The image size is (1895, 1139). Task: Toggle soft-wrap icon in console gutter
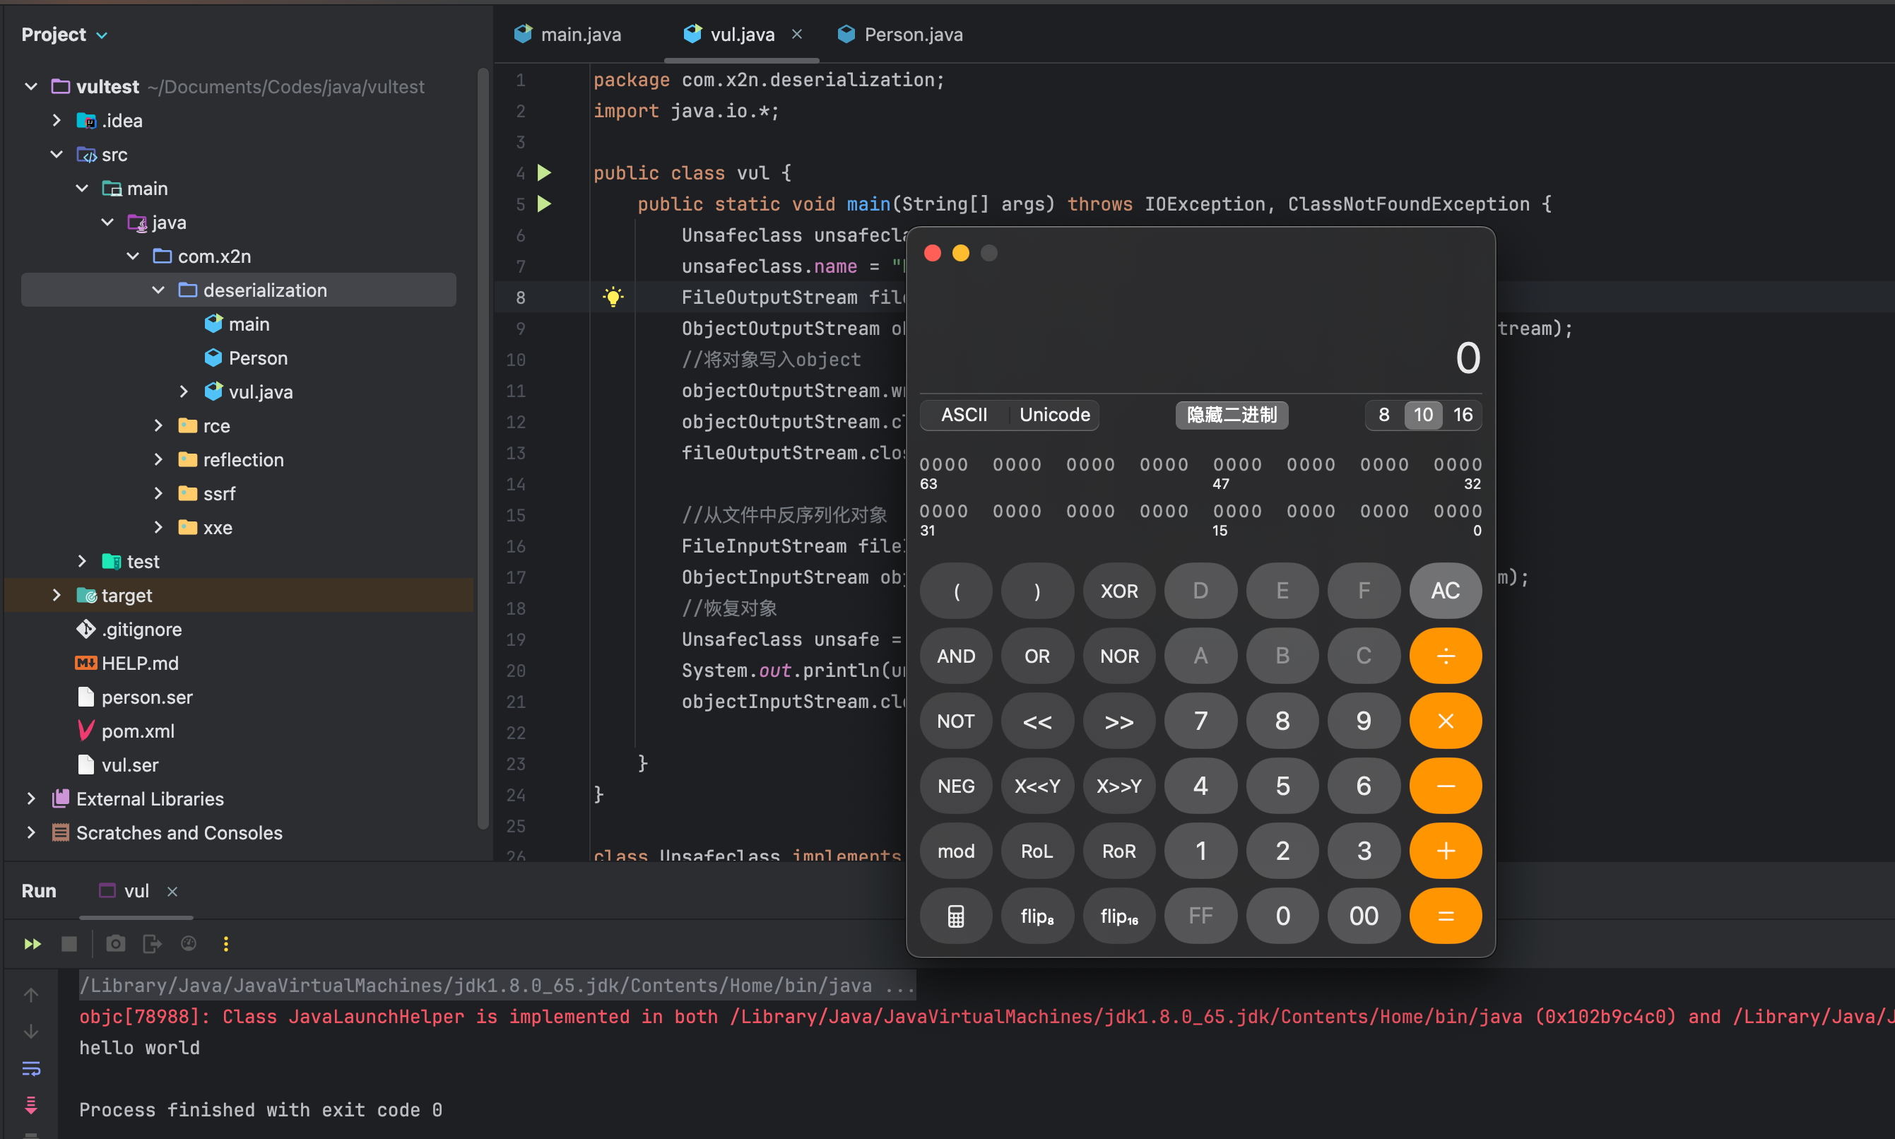30,1068
